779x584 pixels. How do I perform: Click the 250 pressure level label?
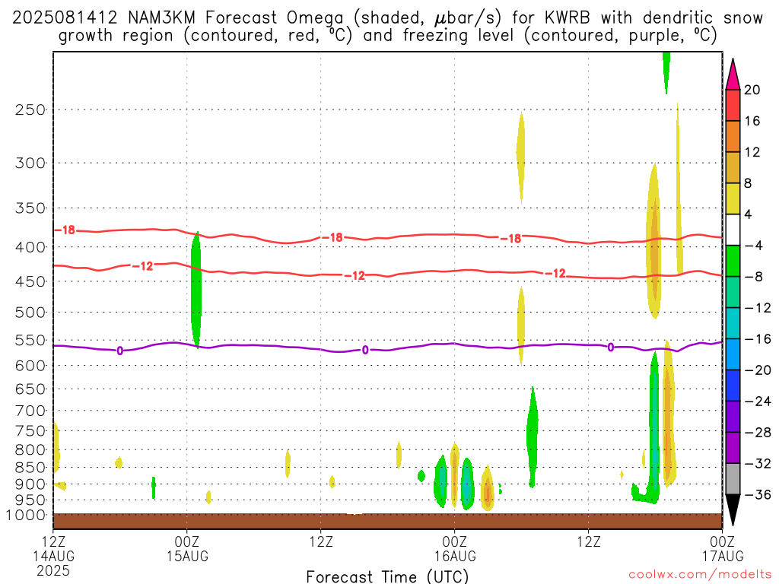tap(30, 109)
